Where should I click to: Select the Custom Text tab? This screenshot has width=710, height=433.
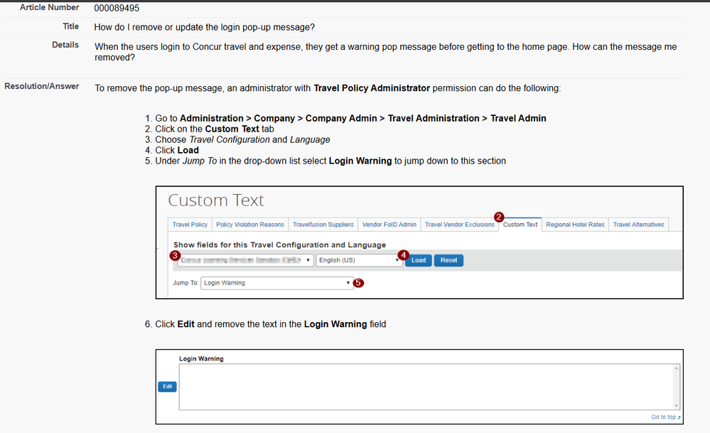[x=520, y=225]
